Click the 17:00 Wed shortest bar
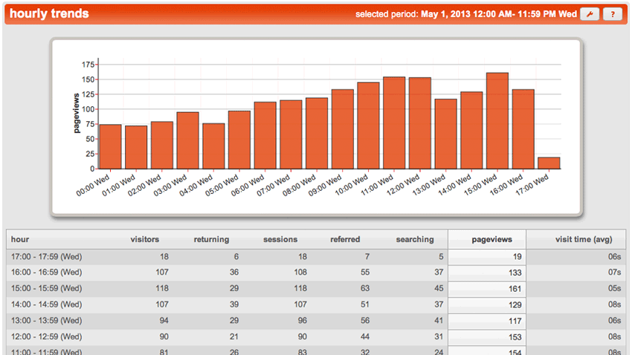Screen dimensions: 632x355 click(549, 163)
